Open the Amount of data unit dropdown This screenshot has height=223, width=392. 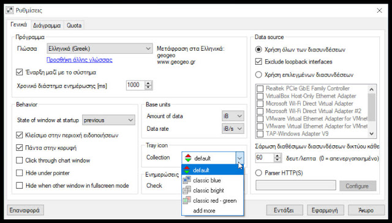pos(233,116)
